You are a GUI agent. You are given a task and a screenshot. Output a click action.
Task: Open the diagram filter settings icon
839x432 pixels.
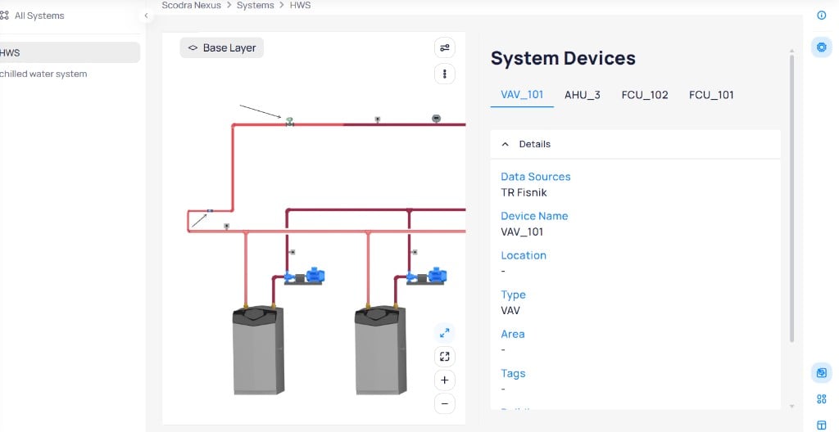(x=445, y=47)
